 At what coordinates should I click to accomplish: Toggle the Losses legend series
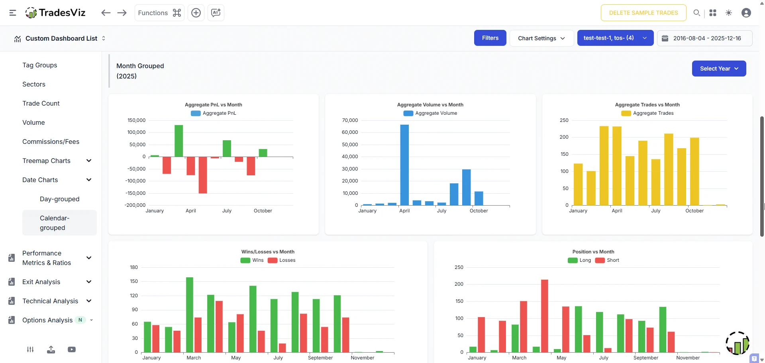(282, 260)
